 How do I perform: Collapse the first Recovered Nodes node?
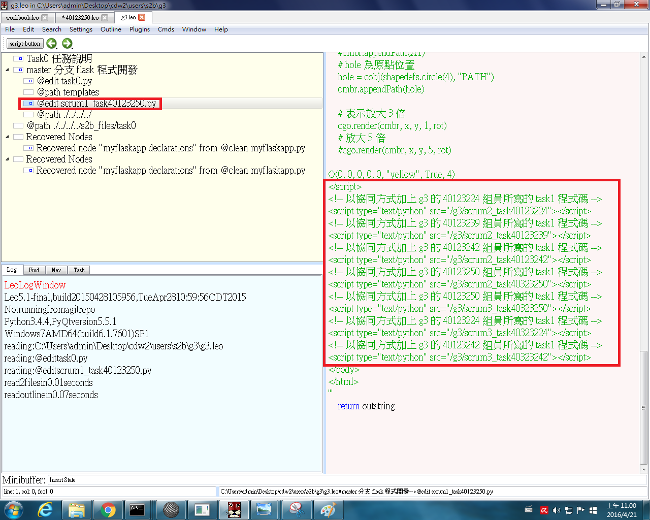pos(7,137)
